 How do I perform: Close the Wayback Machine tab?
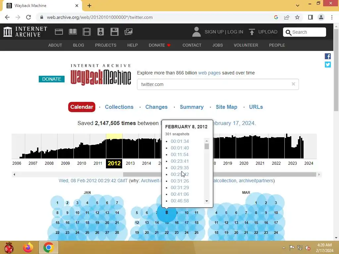click(x=77, y=6)
